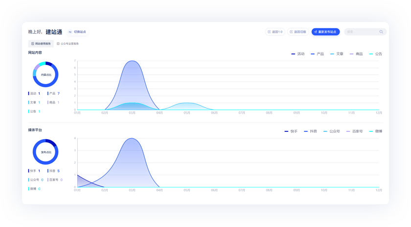Switch to the 公众号运营报告 tab
Screen dimensions: 411x227
68,44
